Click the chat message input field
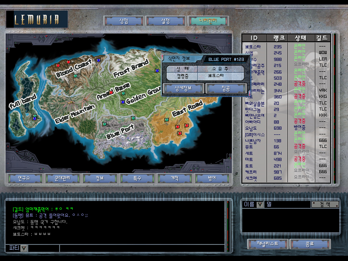348x261 pixels. coord(142,248)
